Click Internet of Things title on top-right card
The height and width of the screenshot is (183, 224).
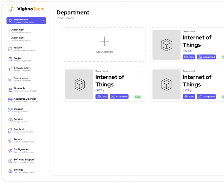[x=197, y=41]
